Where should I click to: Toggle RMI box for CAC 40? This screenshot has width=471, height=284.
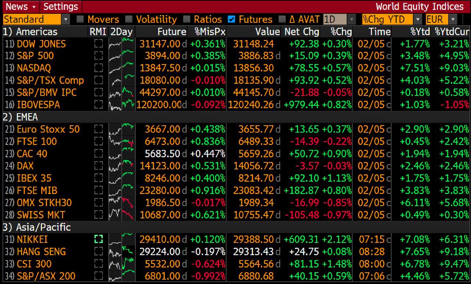[x=98, y=154]
